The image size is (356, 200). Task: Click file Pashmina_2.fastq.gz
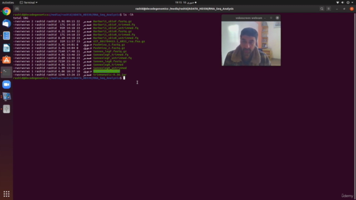coord(109,48)
